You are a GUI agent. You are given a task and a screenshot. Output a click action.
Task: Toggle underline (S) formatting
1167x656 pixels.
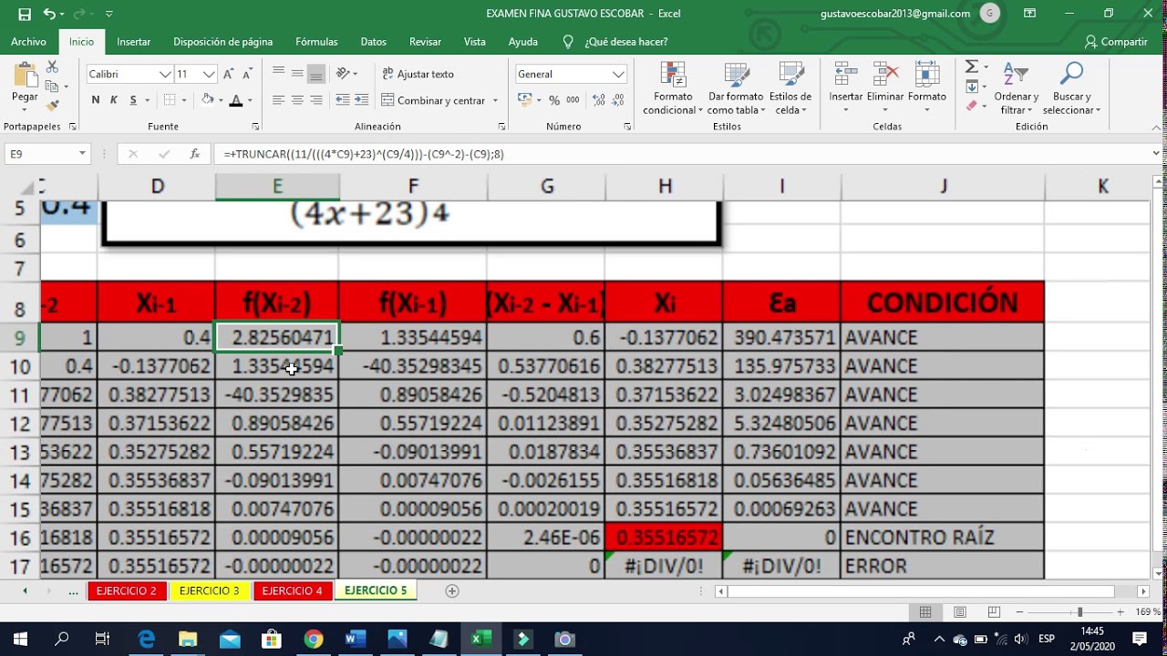click(x=133, y=100)
